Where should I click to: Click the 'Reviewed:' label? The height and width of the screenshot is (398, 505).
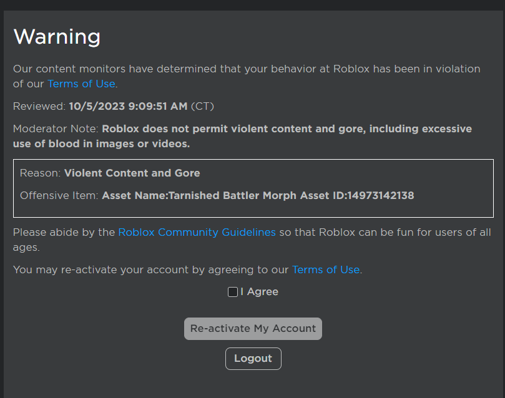(39, 106)
